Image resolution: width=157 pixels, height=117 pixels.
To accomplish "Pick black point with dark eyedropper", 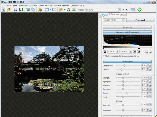I will pyautogui.click(x=134, y=52).
